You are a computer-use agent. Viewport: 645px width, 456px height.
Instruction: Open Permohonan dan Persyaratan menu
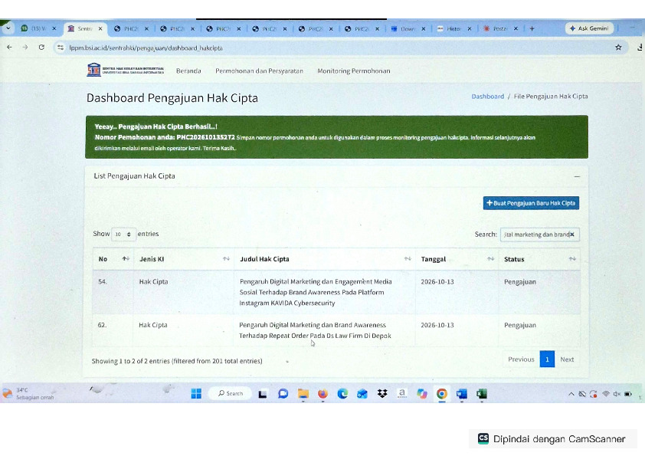coord(259,71)
